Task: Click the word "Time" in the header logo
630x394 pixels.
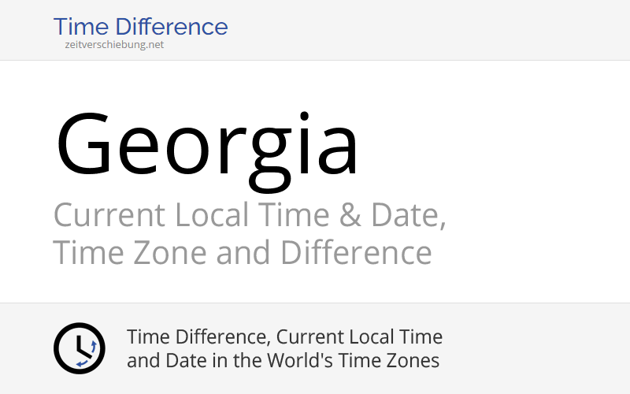Action: (x=81, y=27)
